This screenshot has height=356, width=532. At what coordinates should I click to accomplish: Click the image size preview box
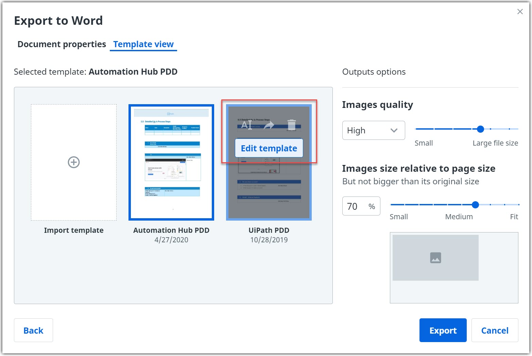pos(454,268)
